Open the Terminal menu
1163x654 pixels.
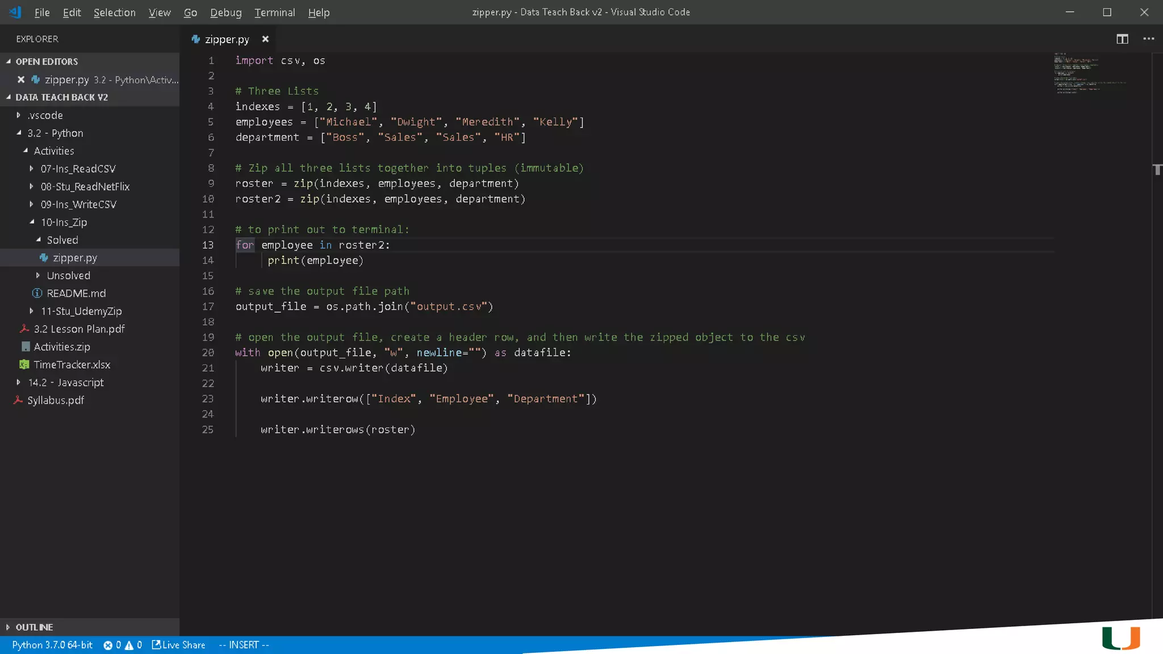(274, 12)
